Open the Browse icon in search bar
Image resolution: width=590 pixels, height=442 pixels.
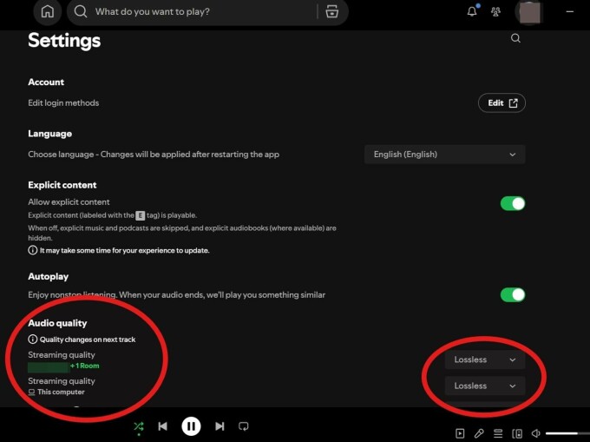pos(331,12)
